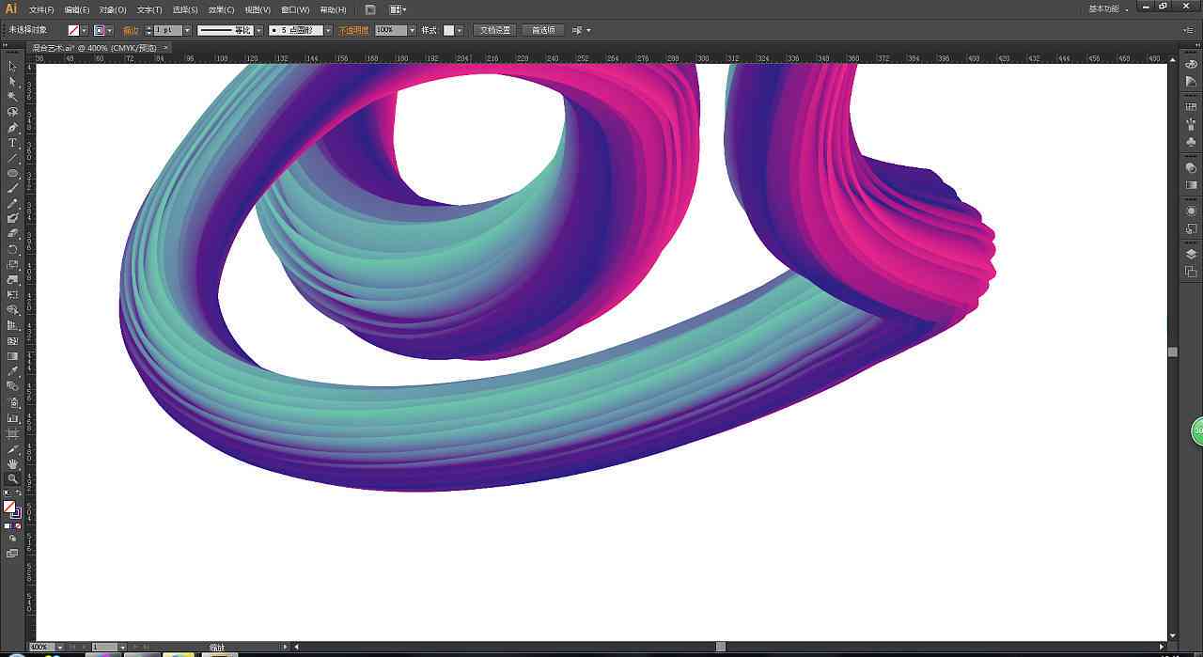
Task: Select the Selection arrow tool
Action: point(12,66)
